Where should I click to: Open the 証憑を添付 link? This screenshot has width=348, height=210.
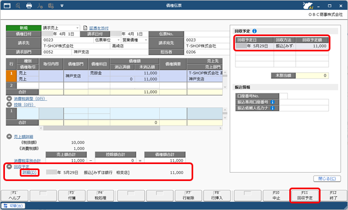coord(99,28)
